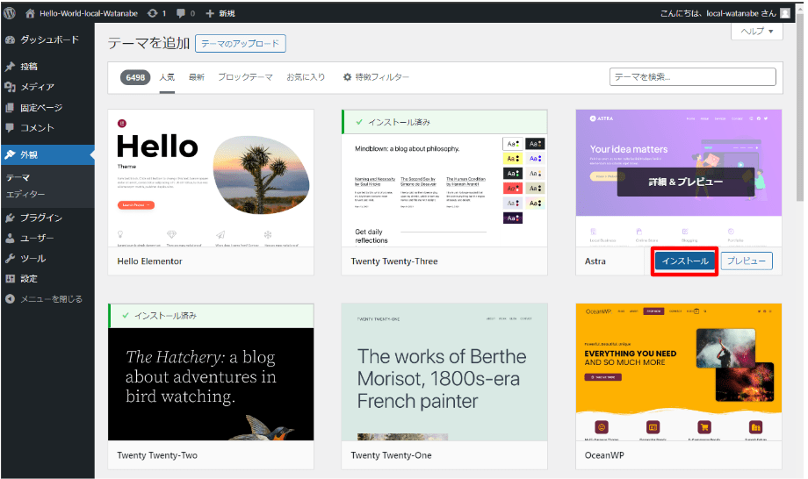Click the home icon in admin bar
808x479 pixels.
tap(30, 13)
